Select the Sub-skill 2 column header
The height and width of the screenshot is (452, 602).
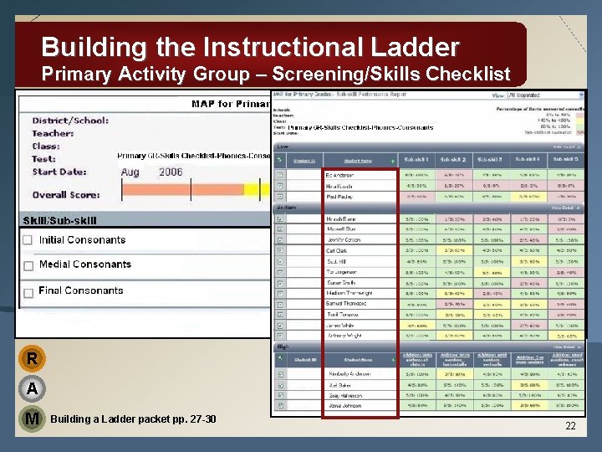pos(453,159)
